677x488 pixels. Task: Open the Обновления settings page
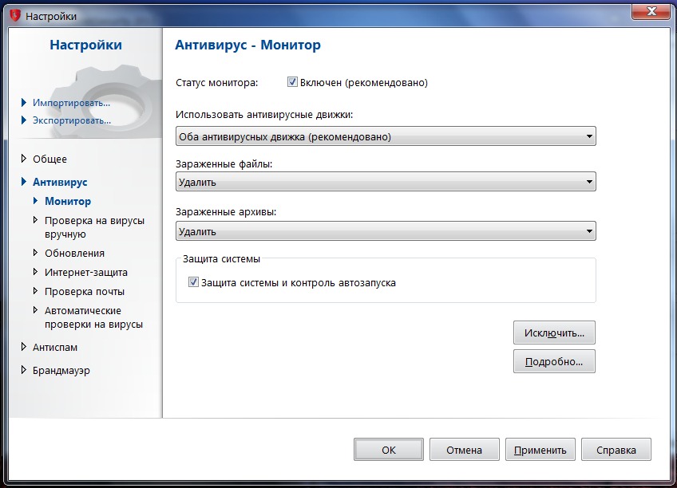[75, 253]
